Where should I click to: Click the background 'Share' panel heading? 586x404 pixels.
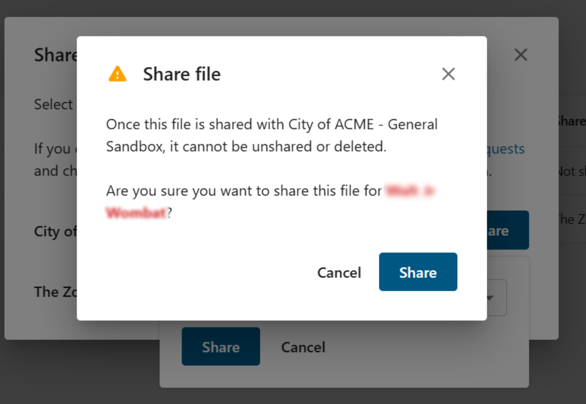click(56, 55)
